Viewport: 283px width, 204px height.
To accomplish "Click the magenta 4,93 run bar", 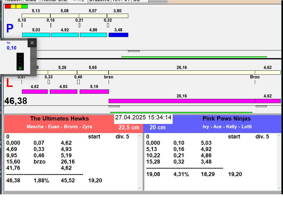I will [63, 91].
